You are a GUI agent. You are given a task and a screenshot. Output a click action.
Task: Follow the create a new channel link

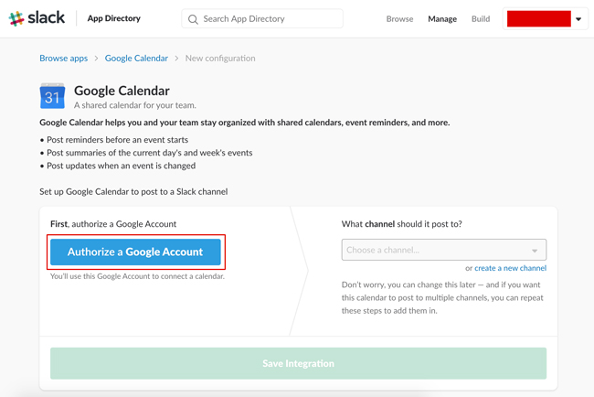(510, 268)
